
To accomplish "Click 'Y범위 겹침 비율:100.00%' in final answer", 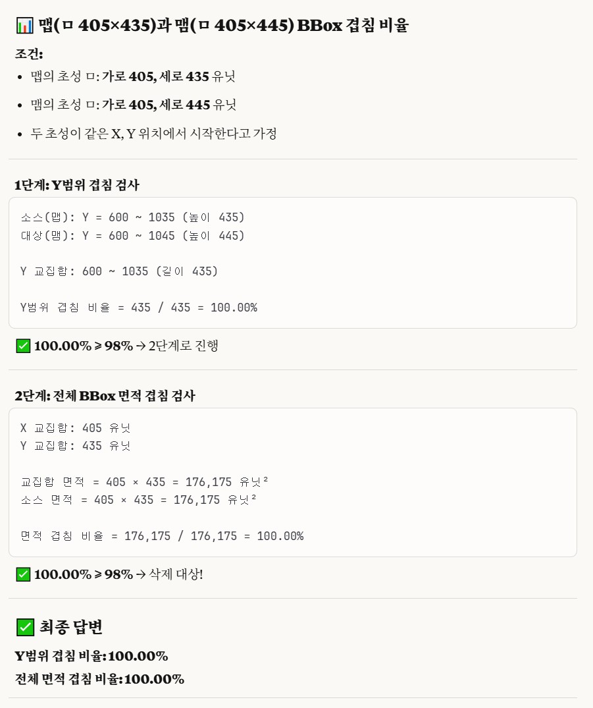I will point(91,656).
